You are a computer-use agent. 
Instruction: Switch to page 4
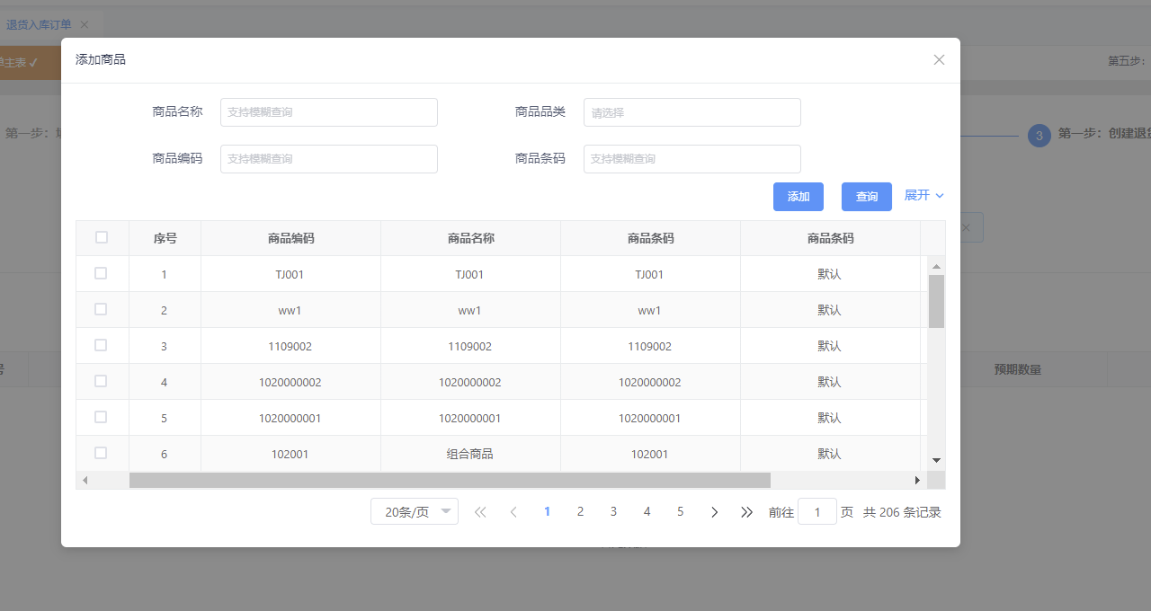647,511
